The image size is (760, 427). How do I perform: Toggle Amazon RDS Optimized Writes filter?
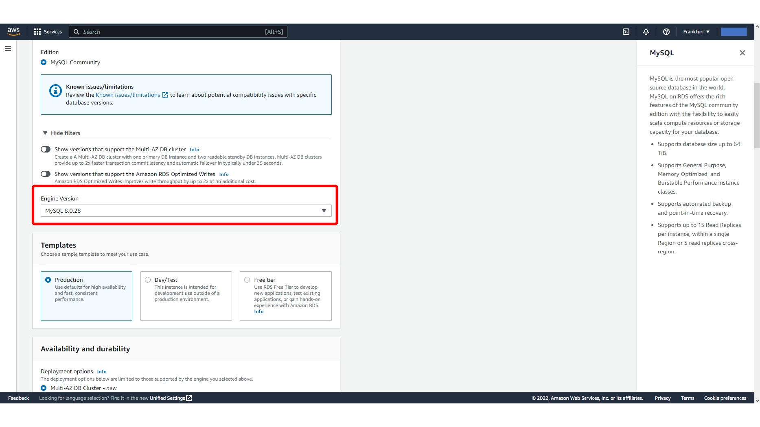[46, 174]
